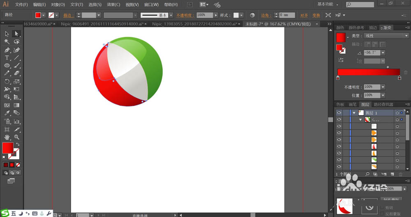Click the 不透明度 link in control bar
The height and width of the screenshot is (217, 411).
tap(184, 15)
